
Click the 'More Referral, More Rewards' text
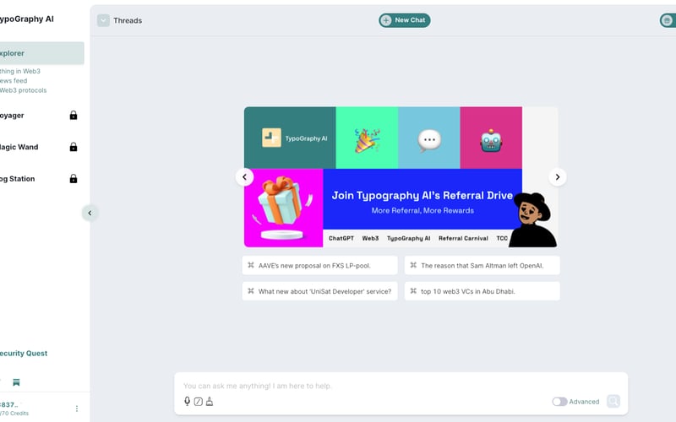(x=423, y=210)
